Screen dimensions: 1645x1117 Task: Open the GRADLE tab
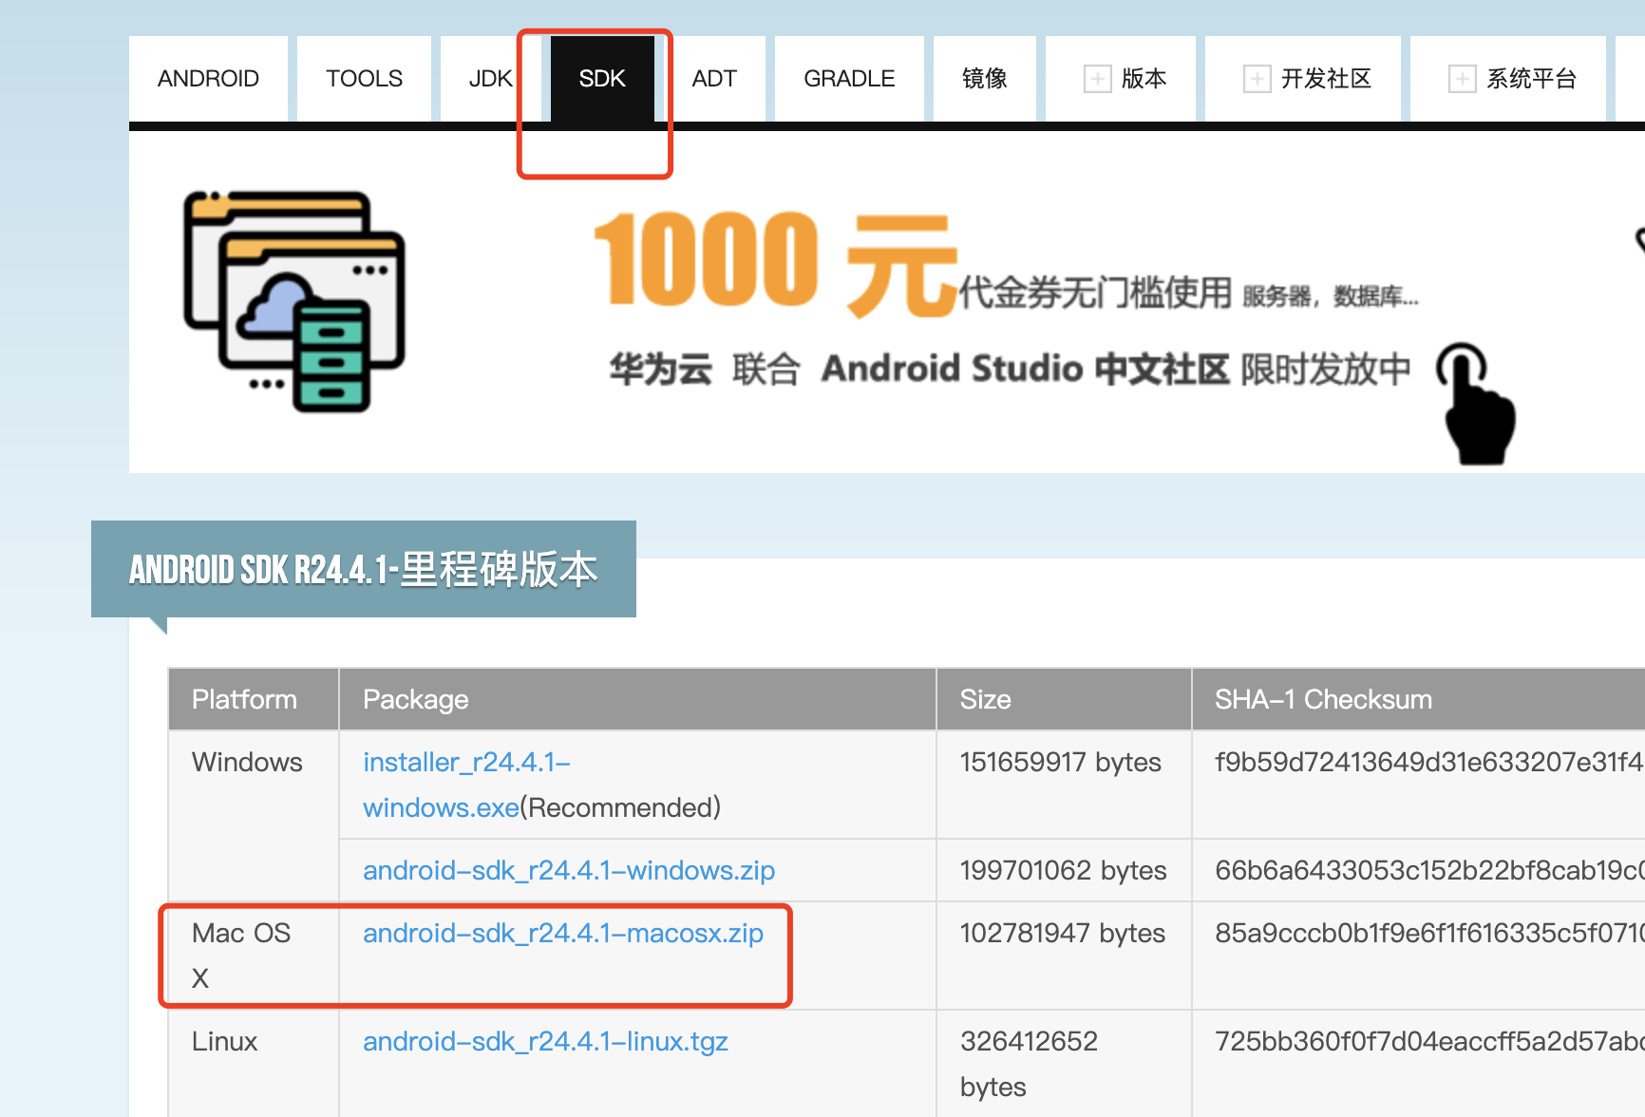[848, 79]
